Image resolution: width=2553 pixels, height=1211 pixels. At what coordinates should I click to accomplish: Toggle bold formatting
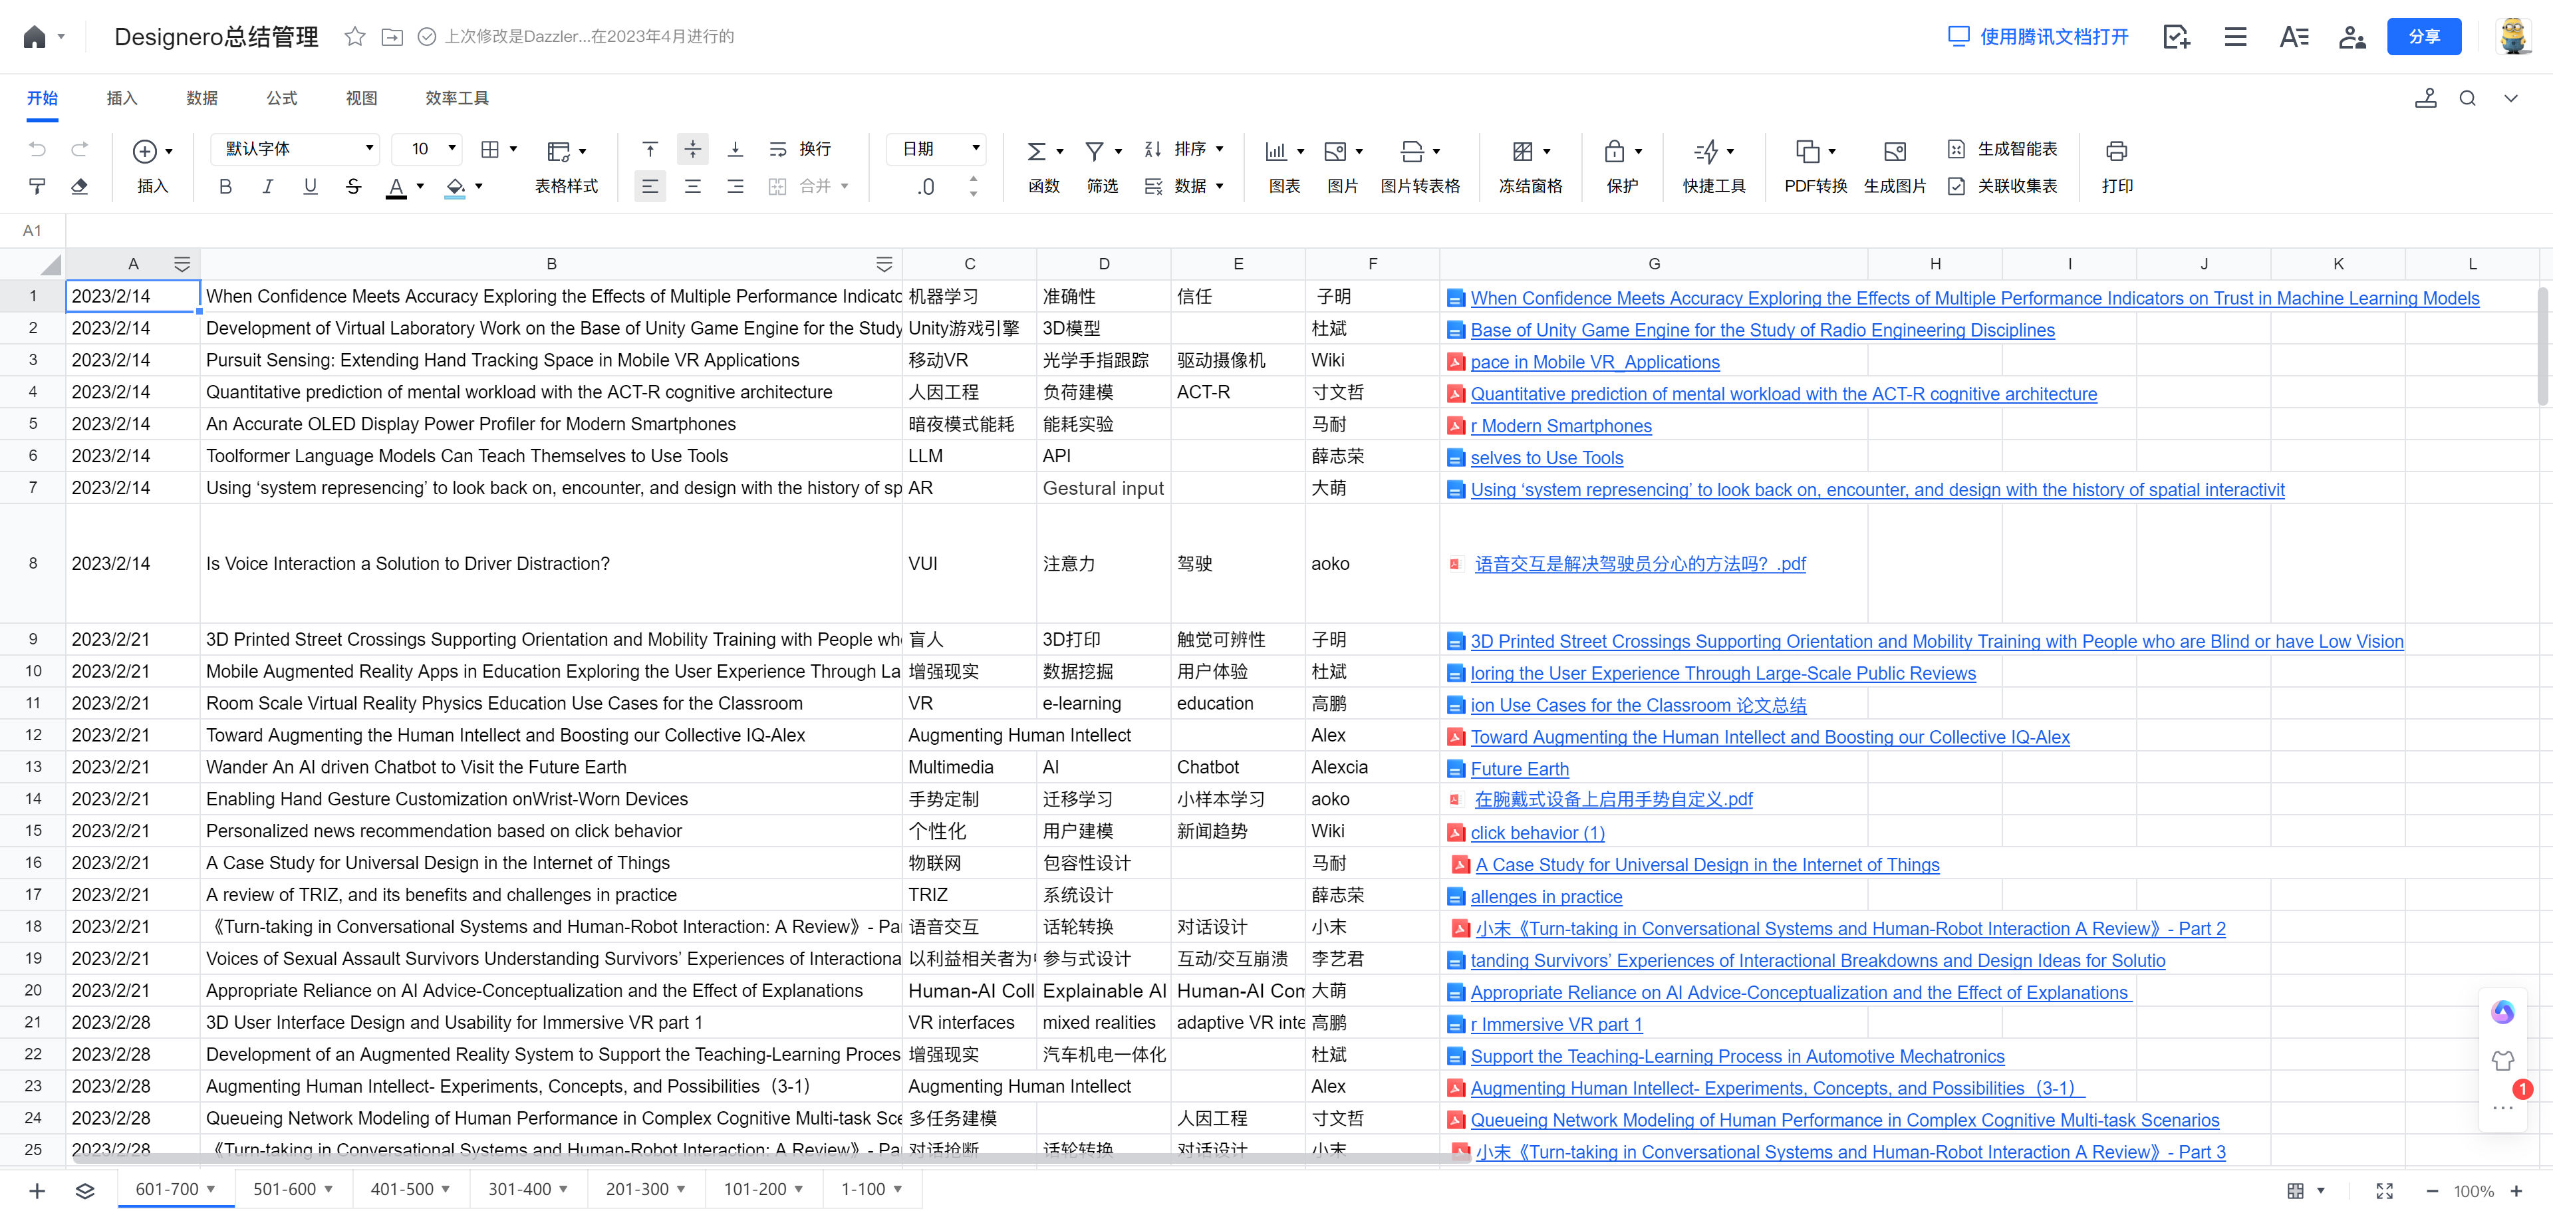(x=225, y=186)
